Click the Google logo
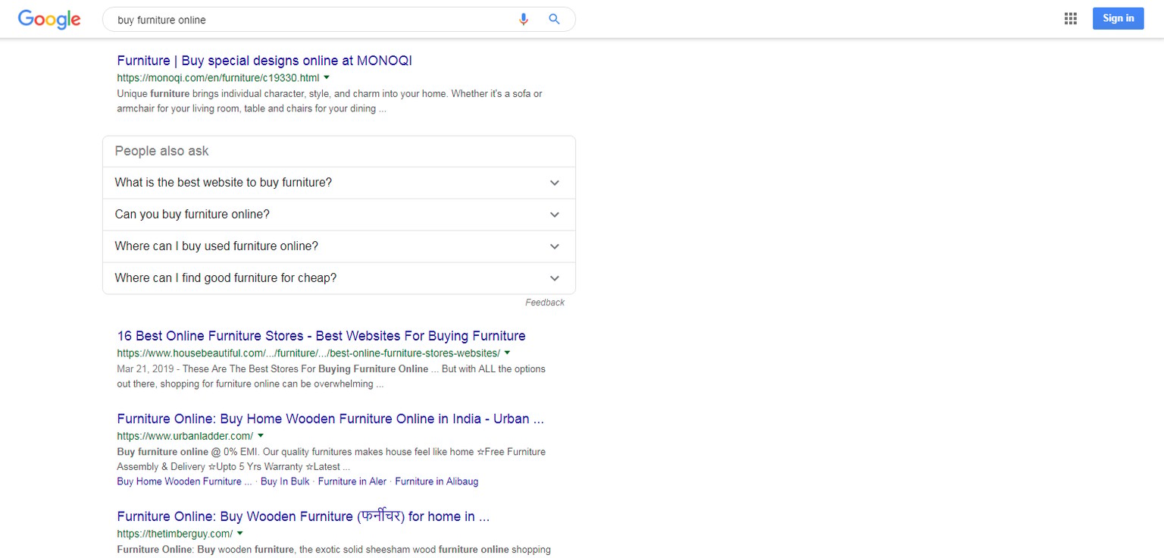Screen dimensions: 1164x558 [x=49, y=20]
